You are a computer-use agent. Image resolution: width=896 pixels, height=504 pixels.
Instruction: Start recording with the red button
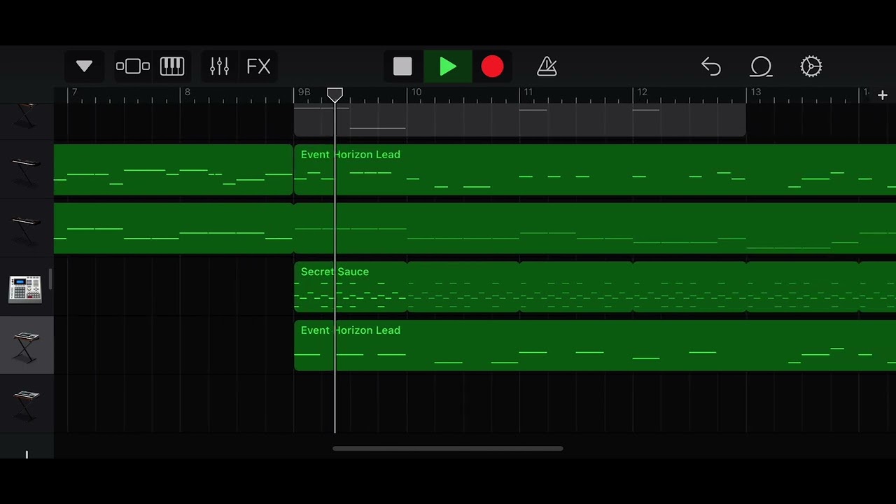tap(492, 66)
